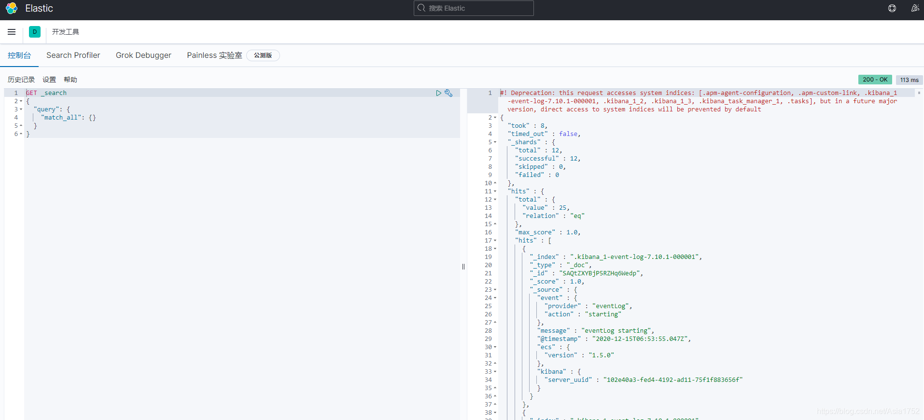This screenshot has height=420, width=924.
Task: Switch to the 控制台 tab
Action: coord(19,55)
